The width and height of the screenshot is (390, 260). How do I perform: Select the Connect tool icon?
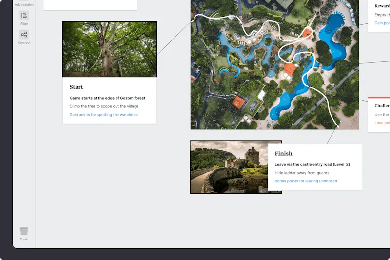pyautogui.click(x=24, y=35)
